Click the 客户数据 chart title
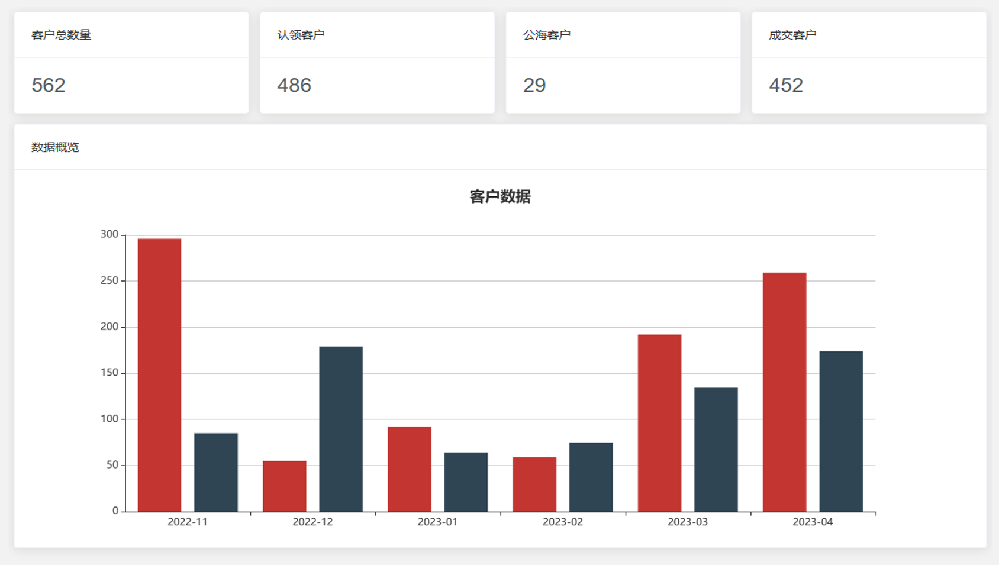The image size is (999, 565). pyautogui.click(x=500, y=196)
